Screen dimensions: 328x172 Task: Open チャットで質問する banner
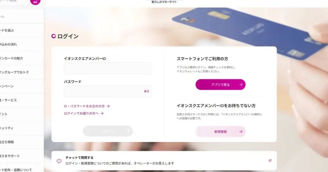tap(164, 160)
